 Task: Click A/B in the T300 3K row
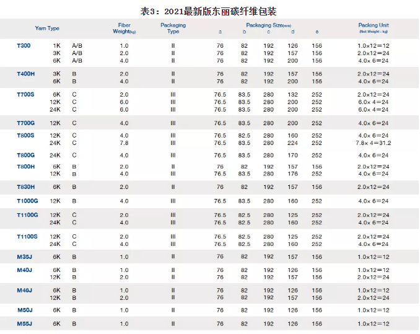(x=77, y=53)
